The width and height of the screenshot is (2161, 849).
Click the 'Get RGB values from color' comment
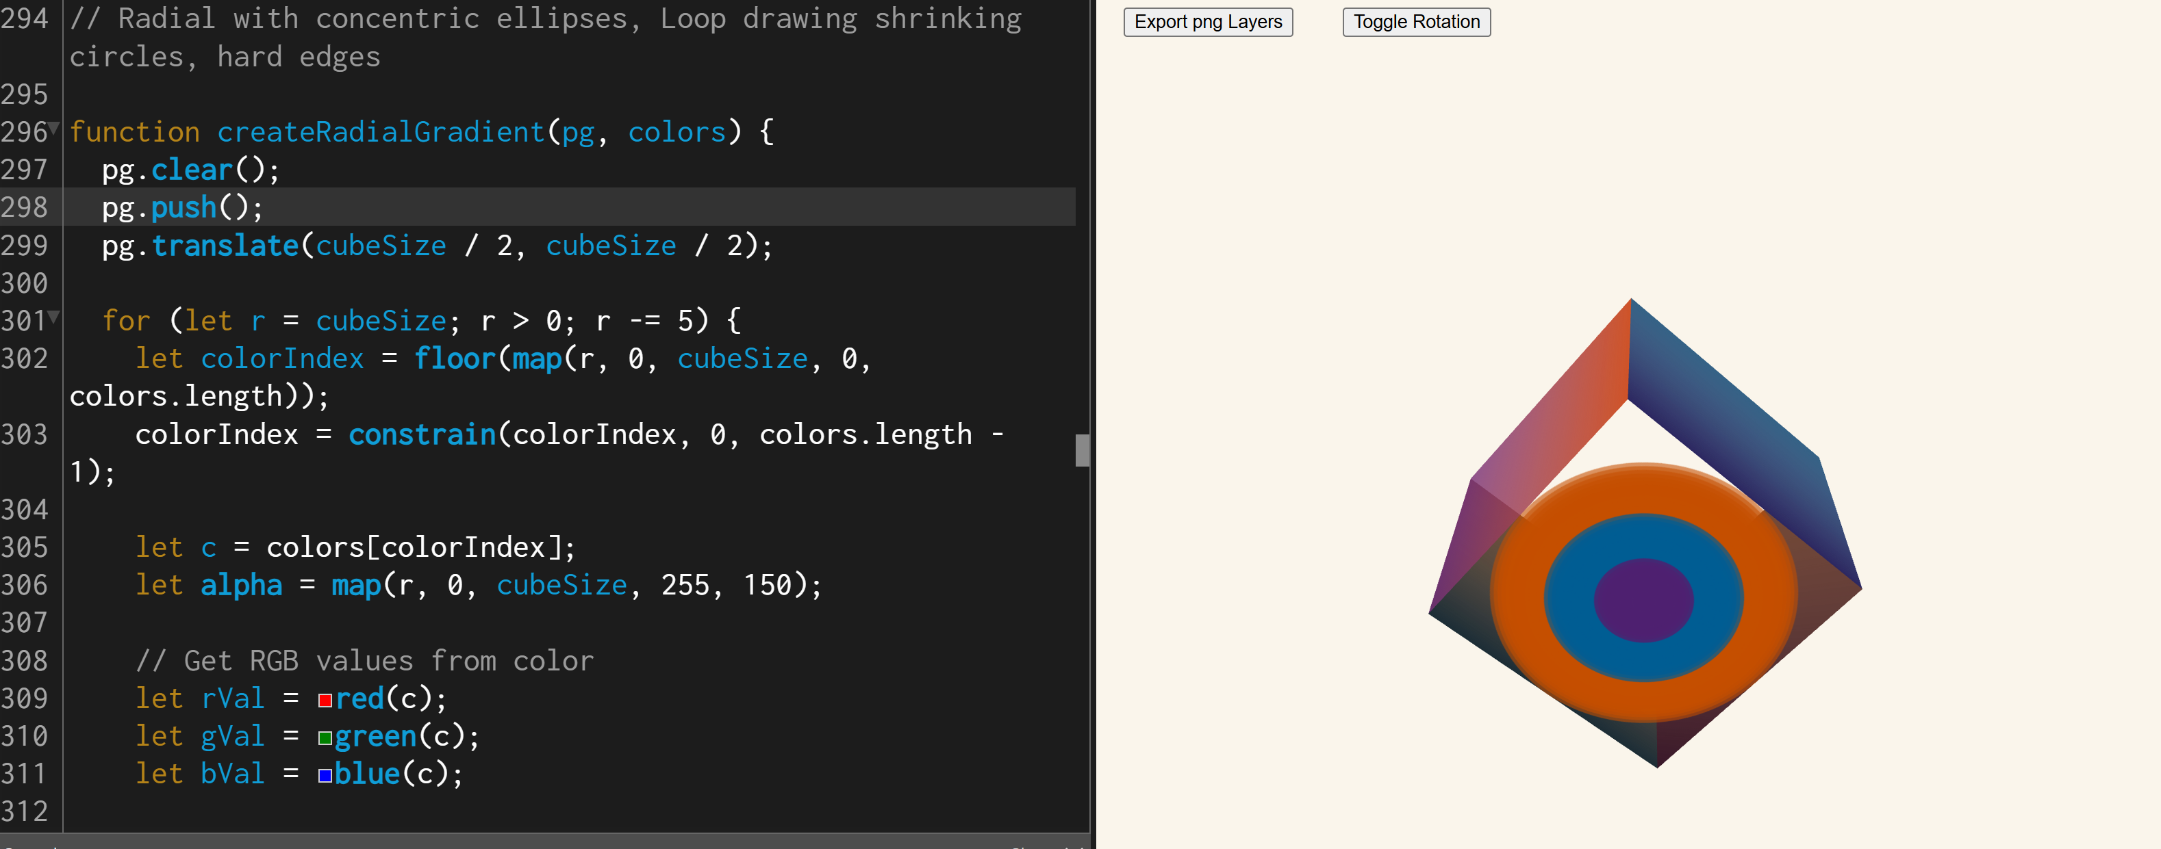pos(365,660)
